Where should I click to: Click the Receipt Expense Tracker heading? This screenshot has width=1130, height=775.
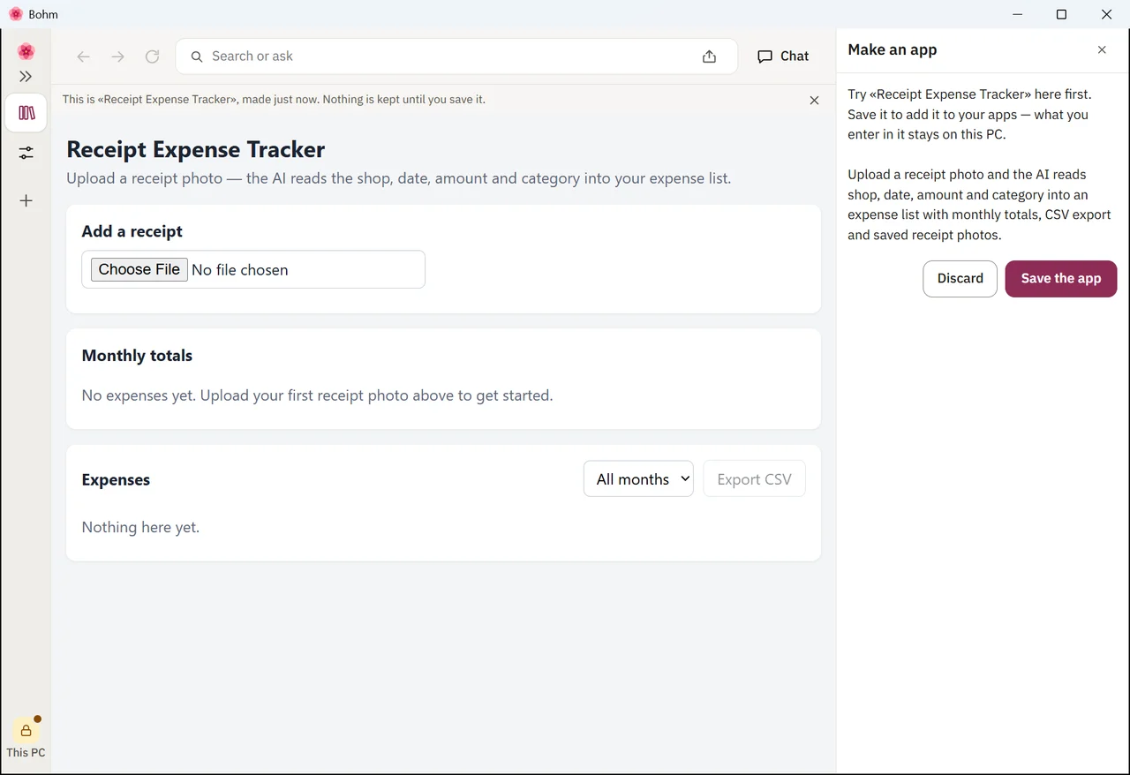point(196,150)
